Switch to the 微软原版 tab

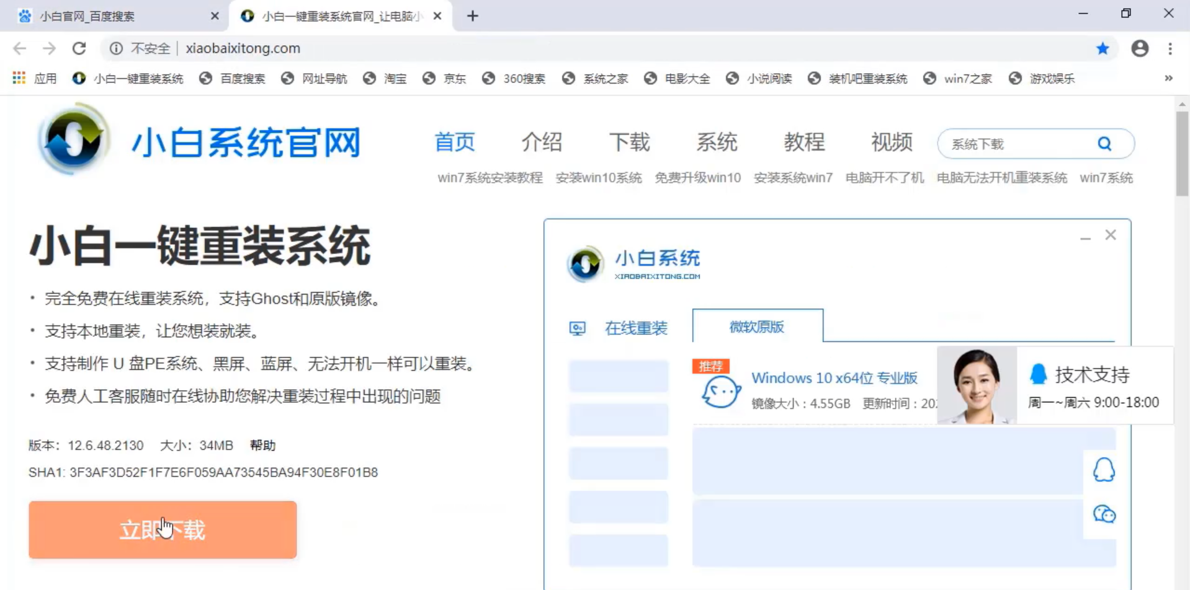757,327
